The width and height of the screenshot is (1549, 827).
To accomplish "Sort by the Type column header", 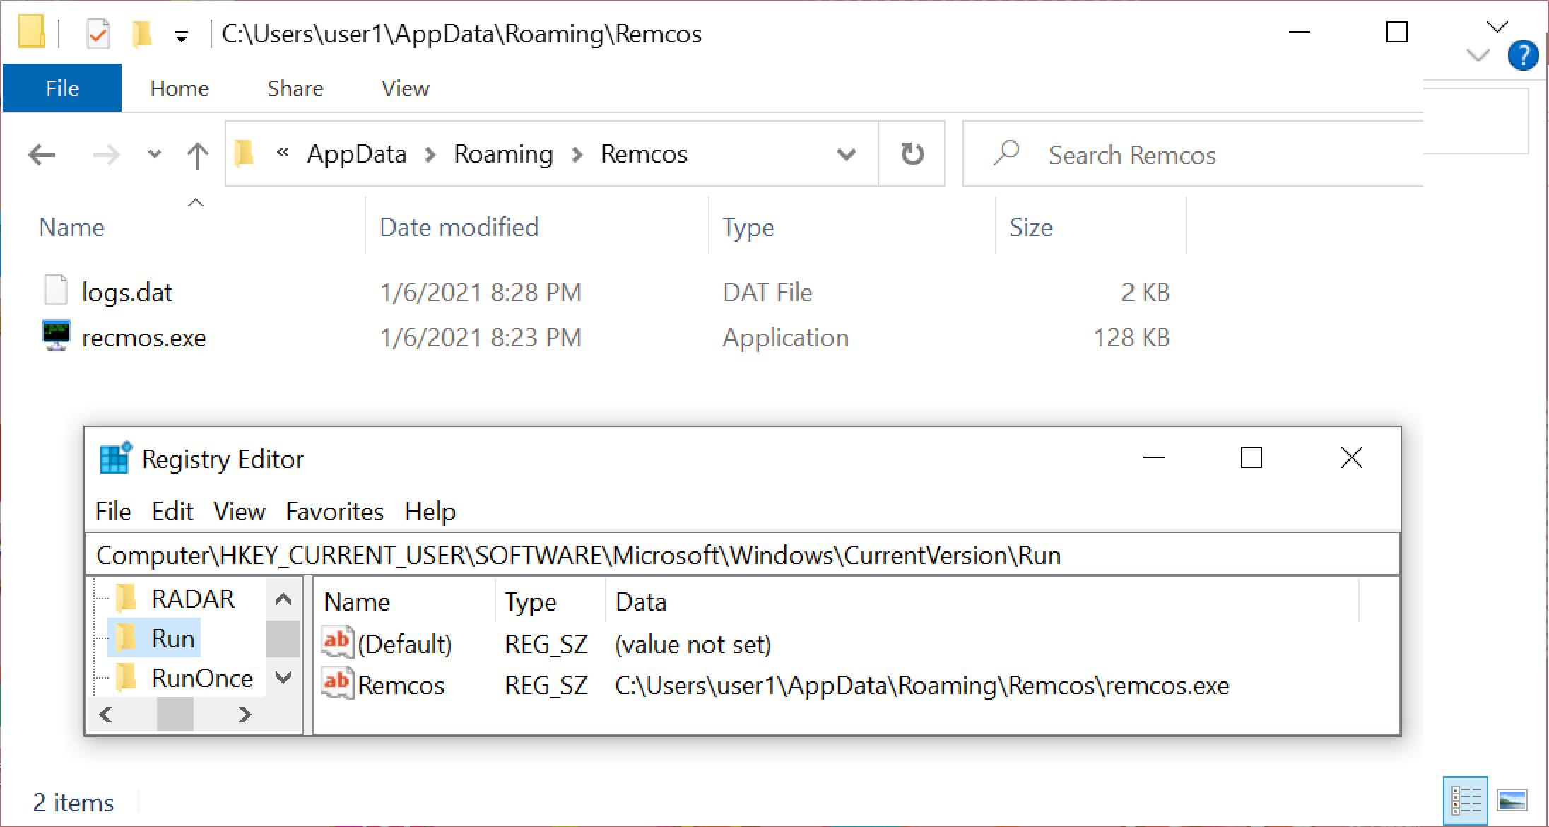I will [748, 227].
